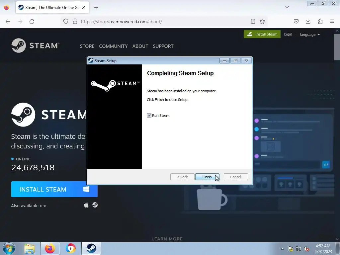The image size is (340, 255).
Task: Open the STORE menu
Action: [x=87, y=46]
